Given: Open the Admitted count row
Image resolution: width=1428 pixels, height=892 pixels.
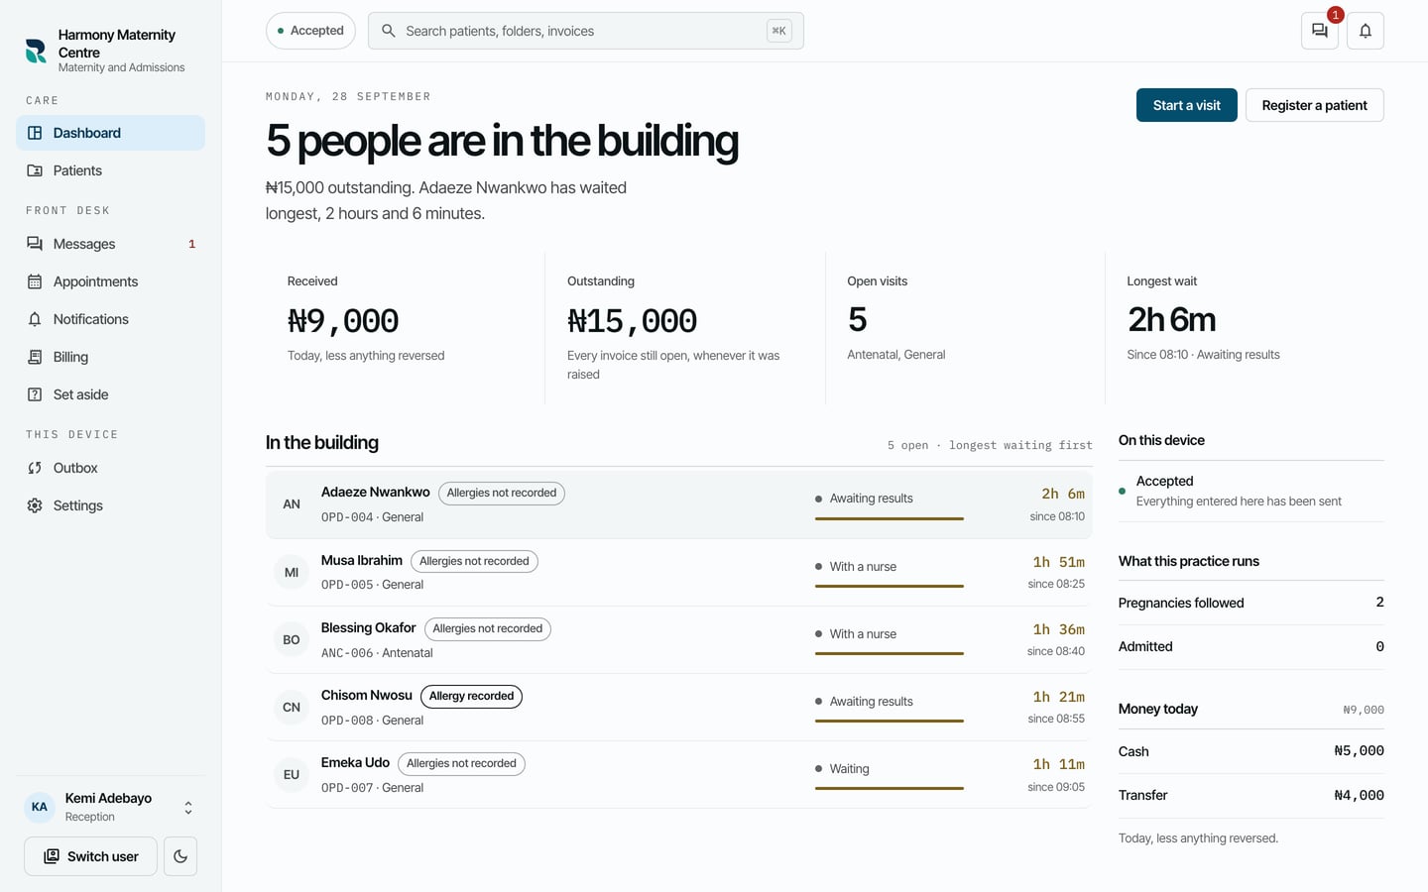Looking at the screenshot, I should 1251,646.
